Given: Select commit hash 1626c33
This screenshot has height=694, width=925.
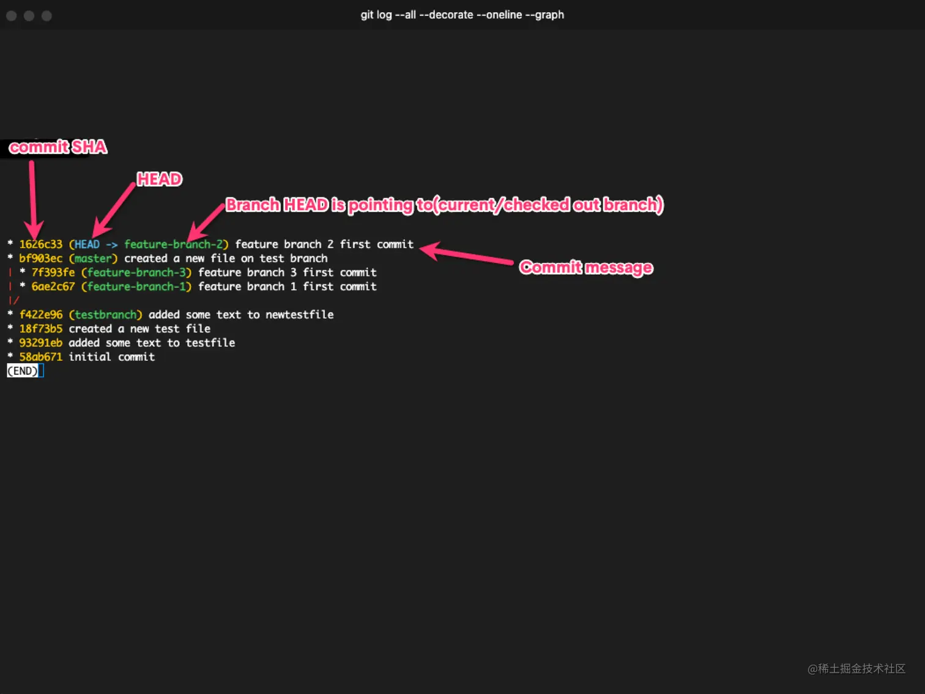Looking at the screenshot, I should click(x=40, y=245).
